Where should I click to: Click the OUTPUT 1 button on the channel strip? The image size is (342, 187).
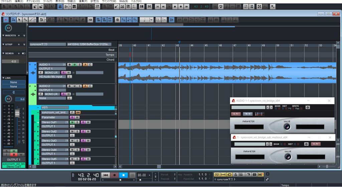[x=13, y=160]
